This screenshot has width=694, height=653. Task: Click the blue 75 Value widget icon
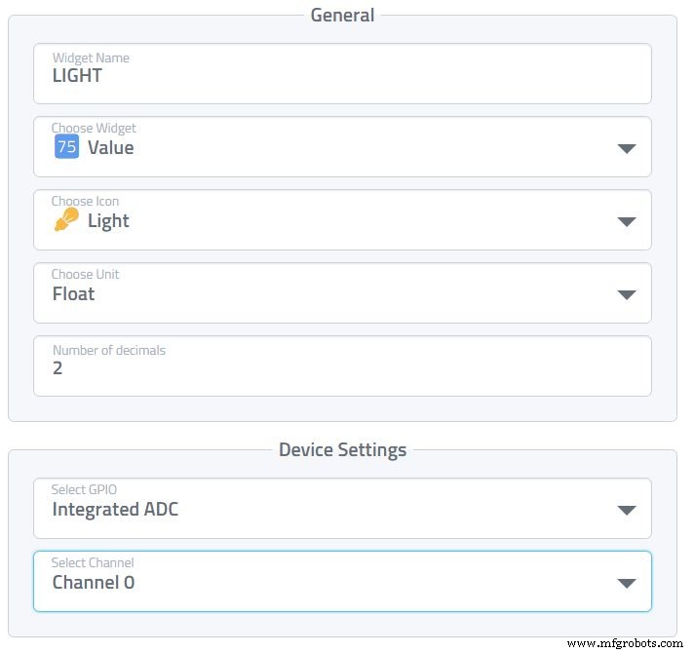(66, 147)
